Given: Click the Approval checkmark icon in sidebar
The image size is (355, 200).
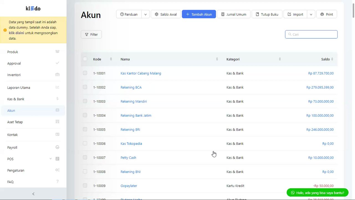Looking at the screenshot, I should click(57, 63).
